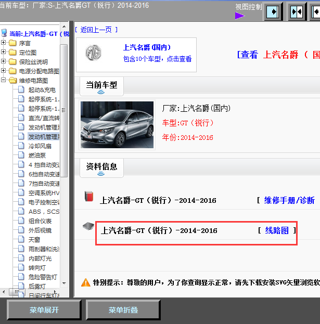The image size is (320, 324).
Task: Open the 当前车型 tab header
Action: [101, 86]
